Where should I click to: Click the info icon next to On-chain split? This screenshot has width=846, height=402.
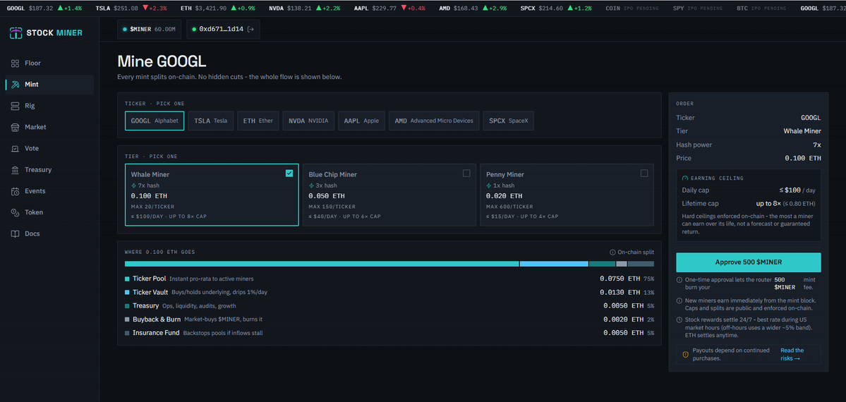point(612,252)
